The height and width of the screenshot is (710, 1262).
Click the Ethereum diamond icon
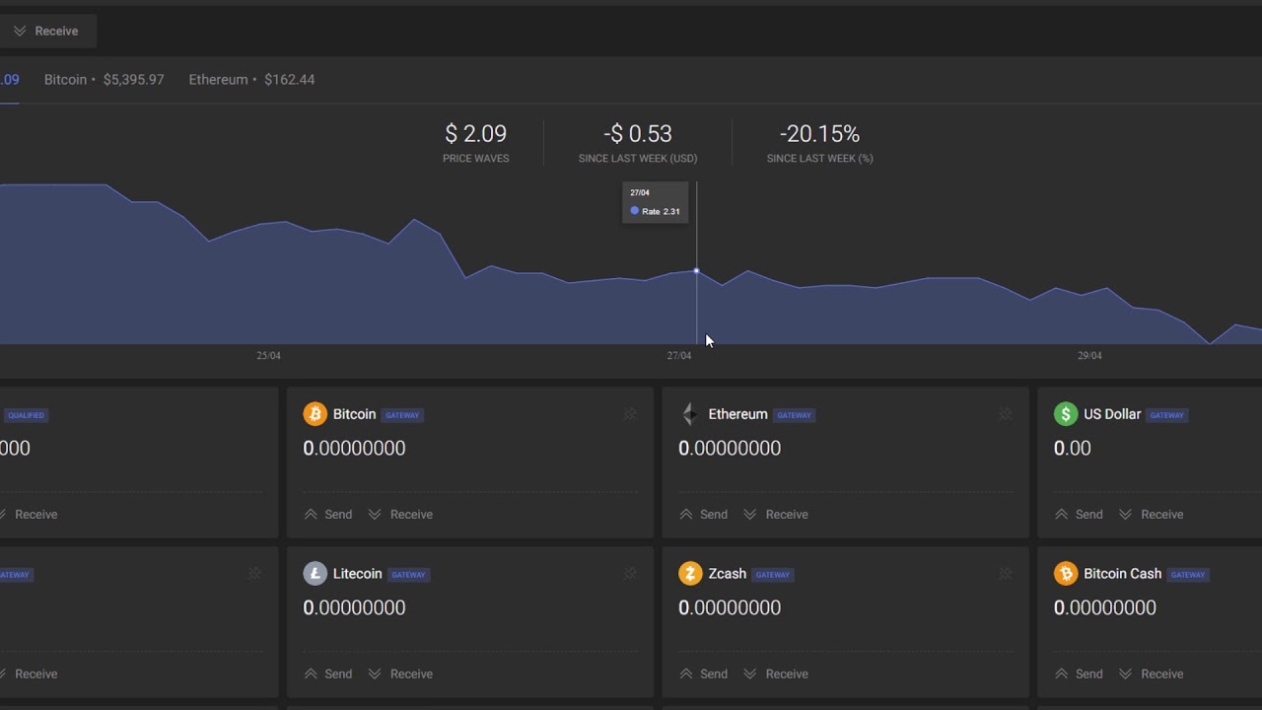[x=690, y=414]
